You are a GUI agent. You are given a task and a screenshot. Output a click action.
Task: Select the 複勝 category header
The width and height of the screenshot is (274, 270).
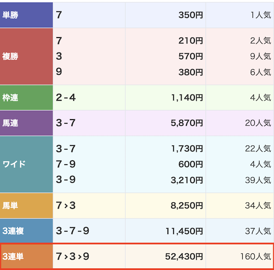click(26, 56)
